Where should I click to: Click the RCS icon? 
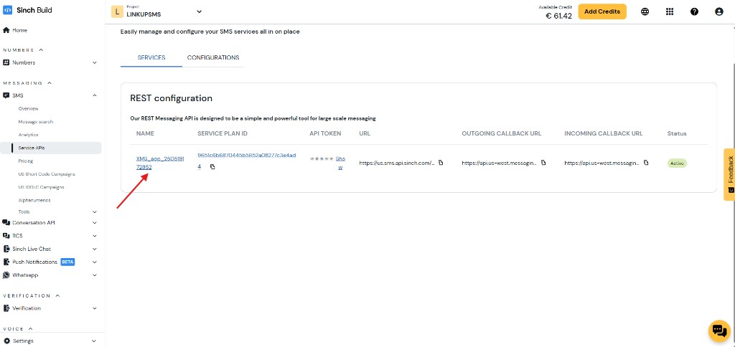(6, 236)
